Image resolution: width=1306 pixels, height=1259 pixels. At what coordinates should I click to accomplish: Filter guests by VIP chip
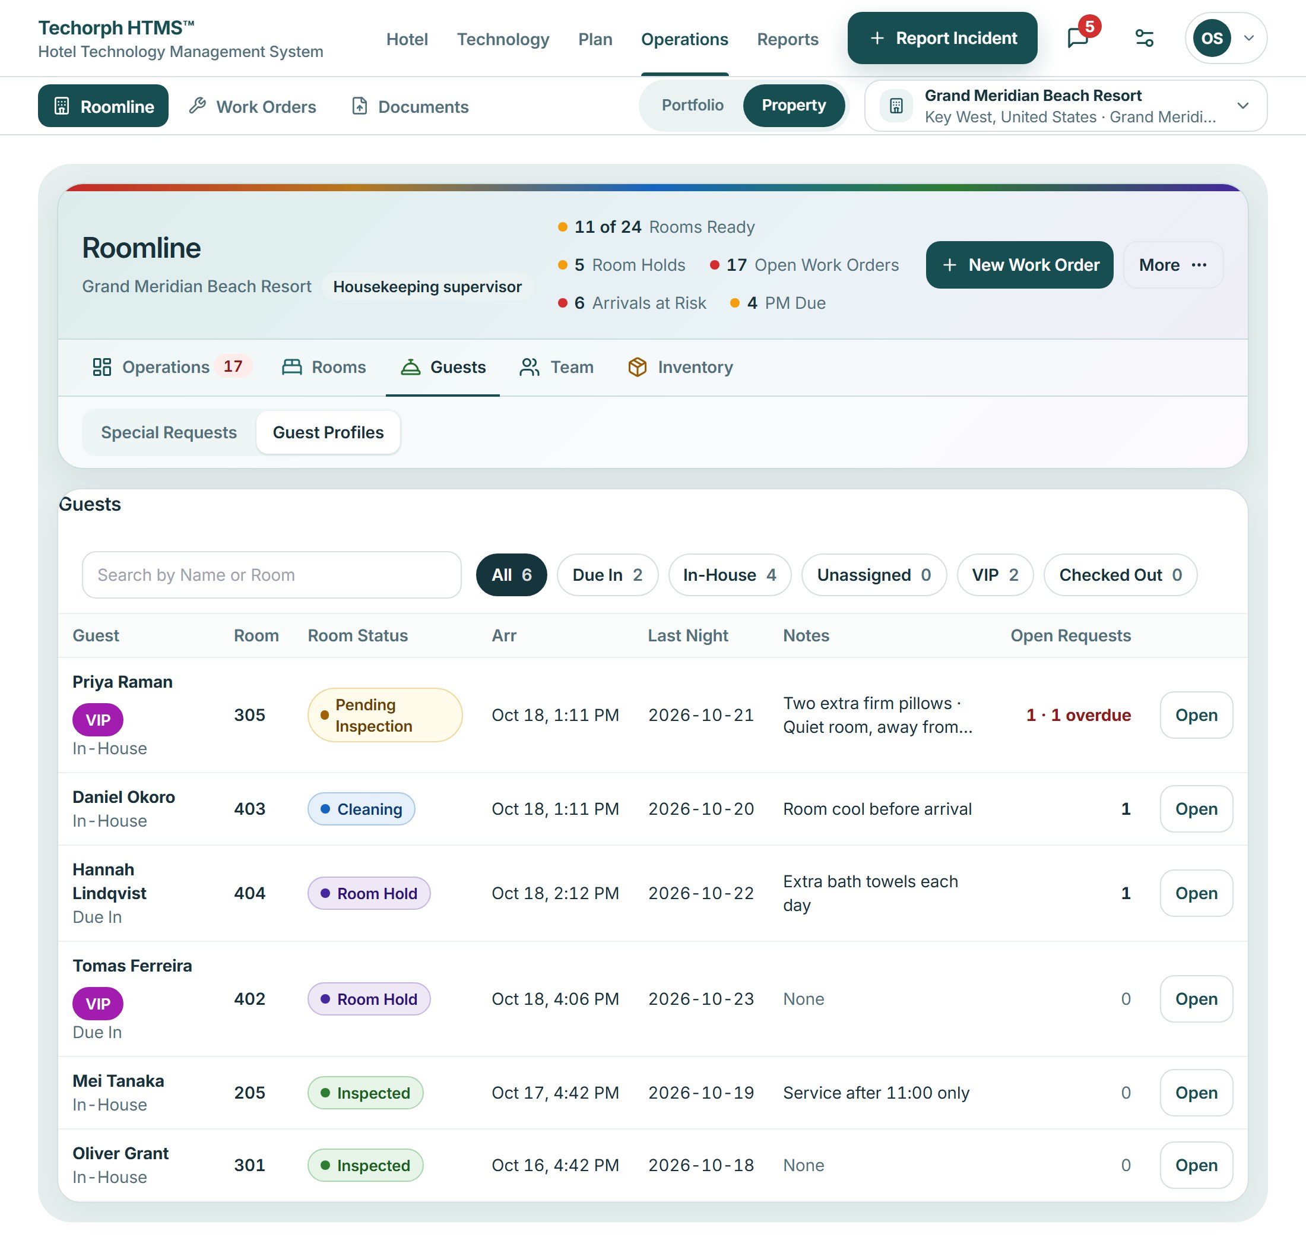[x=995, y=574]
